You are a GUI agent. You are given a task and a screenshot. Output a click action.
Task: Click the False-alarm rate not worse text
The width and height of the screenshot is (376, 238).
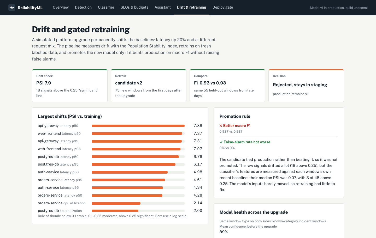[x=247, y=142]
